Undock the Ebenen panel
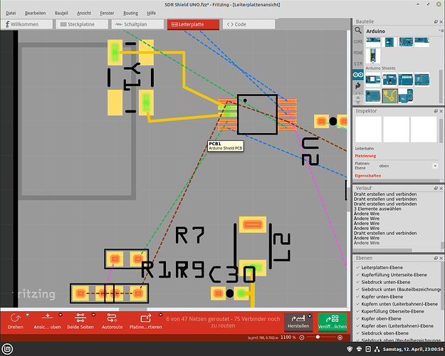Viewport: 445px width, 356px height. (436, 258)
